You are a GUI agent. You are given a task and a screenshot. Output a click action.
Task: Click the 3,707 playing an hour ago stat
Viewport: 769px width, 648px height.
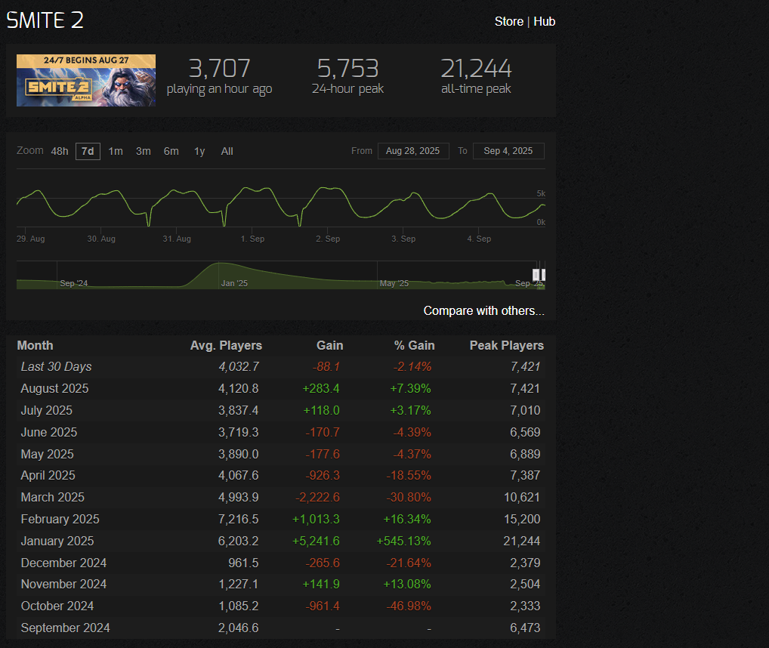(x=219, y=76)
